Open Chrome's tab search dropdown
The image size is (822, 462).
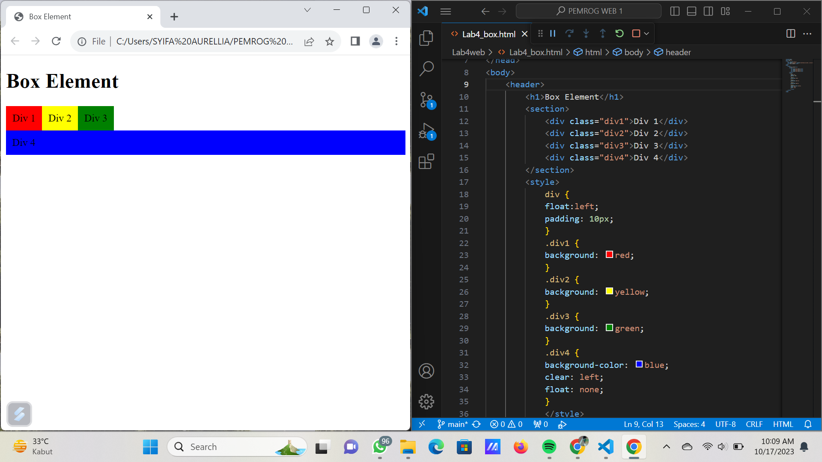tap(307, 9)
